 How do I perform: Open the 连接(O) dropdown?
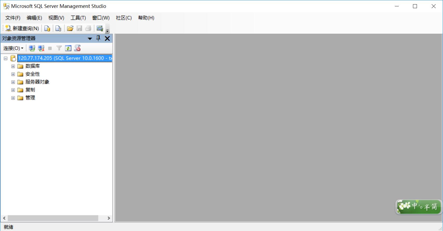13,48
